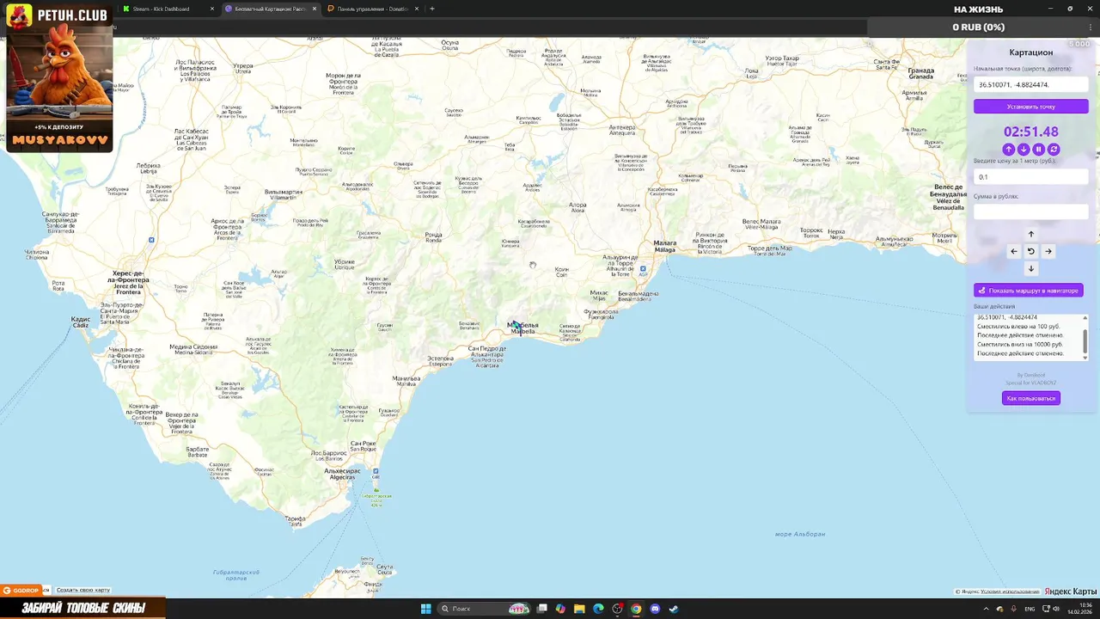Reset the timer with refresh icon
This screenshot has height=619, width=1100.
pos(1054,150)
